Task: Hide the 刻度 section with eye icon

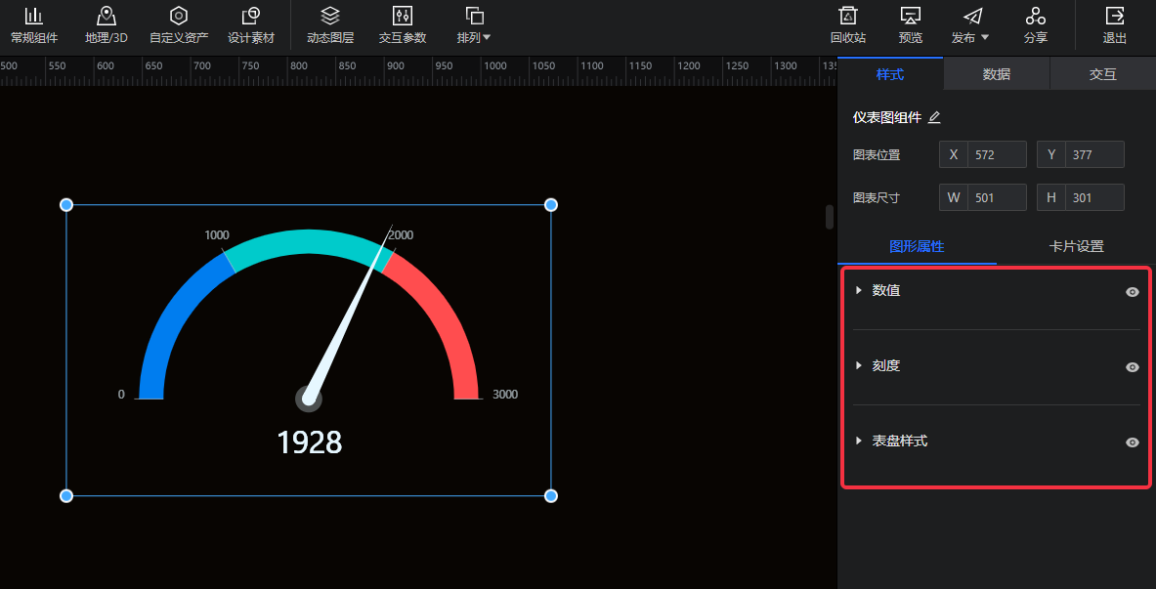Action: [x=1132, y=367]
